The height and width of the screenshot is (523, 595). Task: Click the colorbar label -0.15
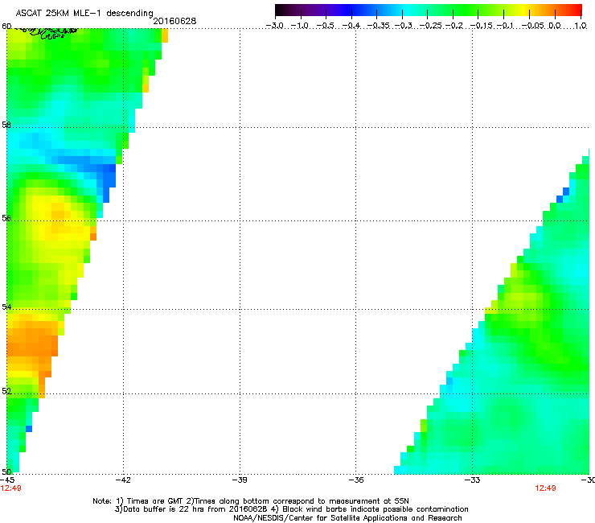482,26
